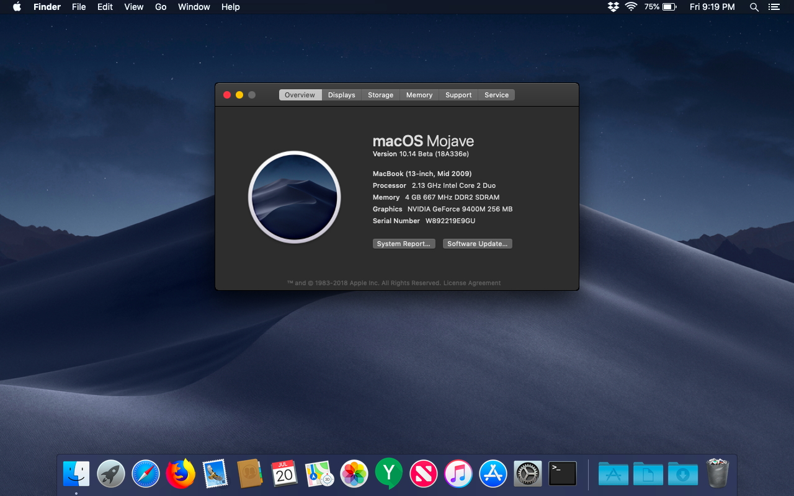
Task: Open the File menu
Action: [79, 7]
